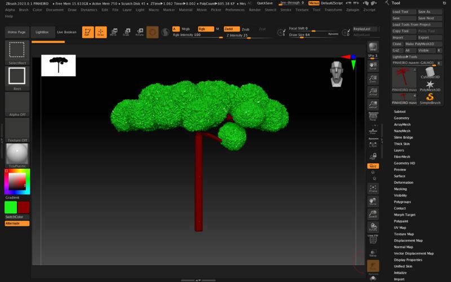Enable Live Boolean mode

[67, 32]
